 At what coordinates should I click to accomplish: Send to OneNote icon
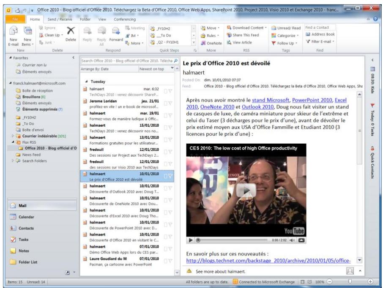point(203,43)
